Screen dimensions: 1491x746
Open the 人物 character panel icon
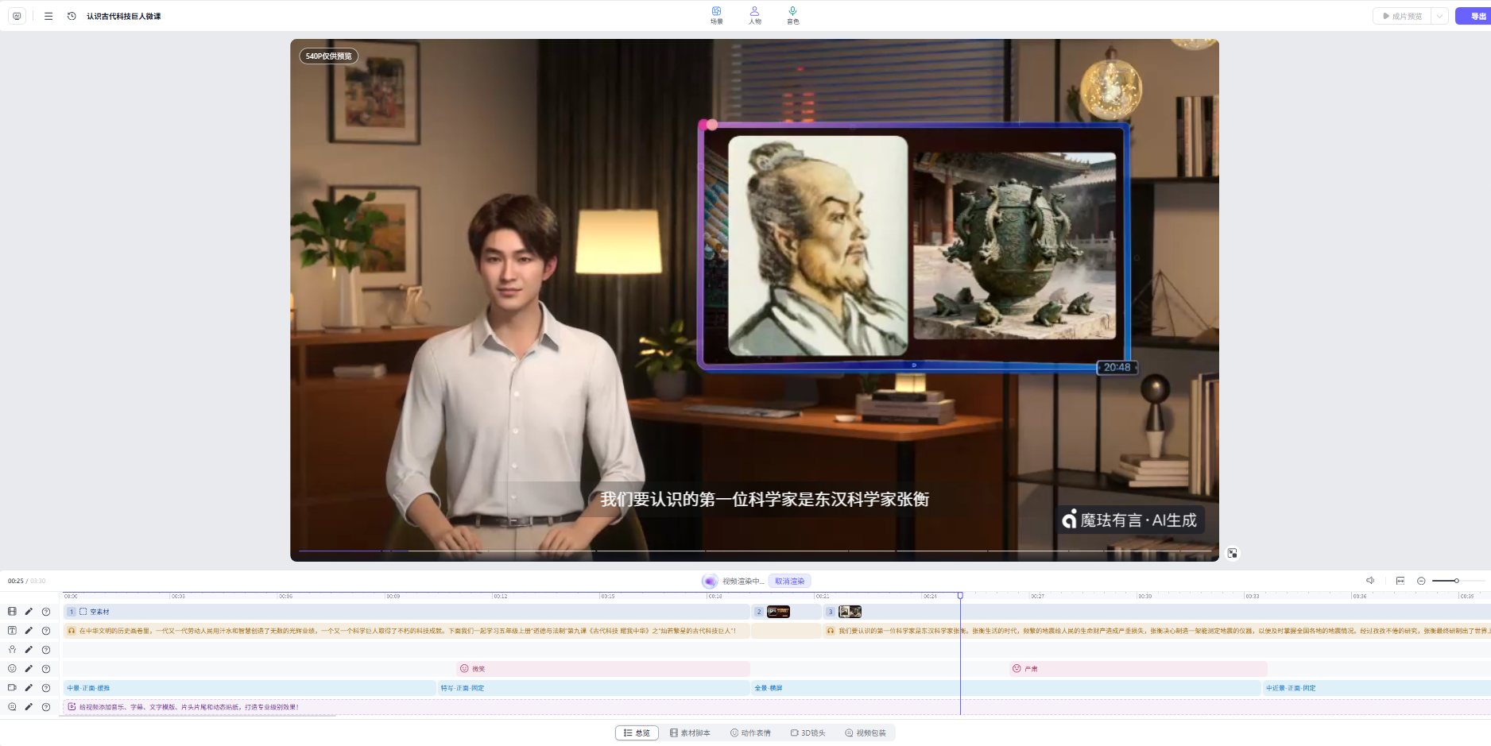pos(754,15)
